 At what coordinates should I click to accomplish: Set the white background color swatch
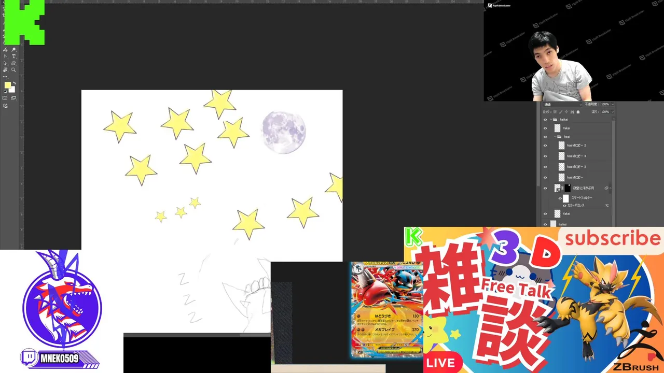point(13,90)
